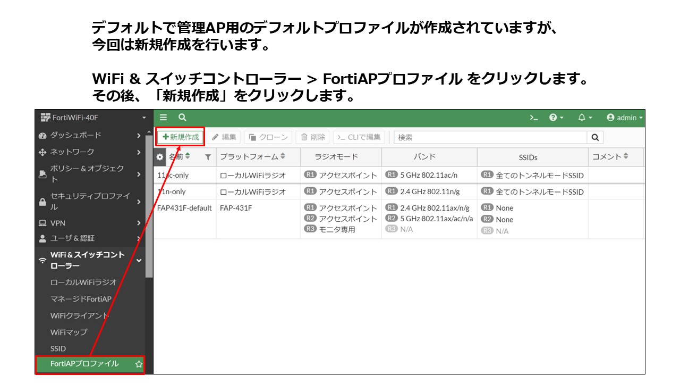Click the network cross-arrows icon
The image size is (680, 383).
tap(43, 152)
